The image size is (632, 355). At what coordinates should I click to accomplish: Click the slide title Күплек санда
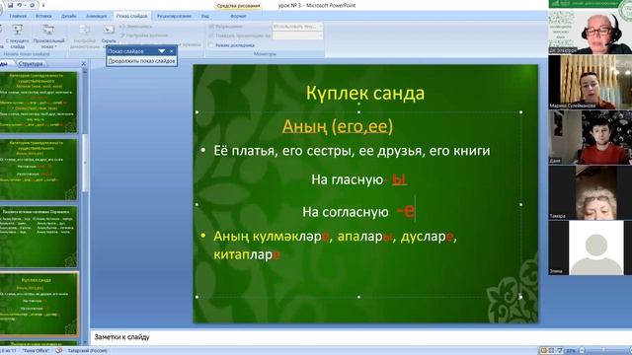point(365,94)
